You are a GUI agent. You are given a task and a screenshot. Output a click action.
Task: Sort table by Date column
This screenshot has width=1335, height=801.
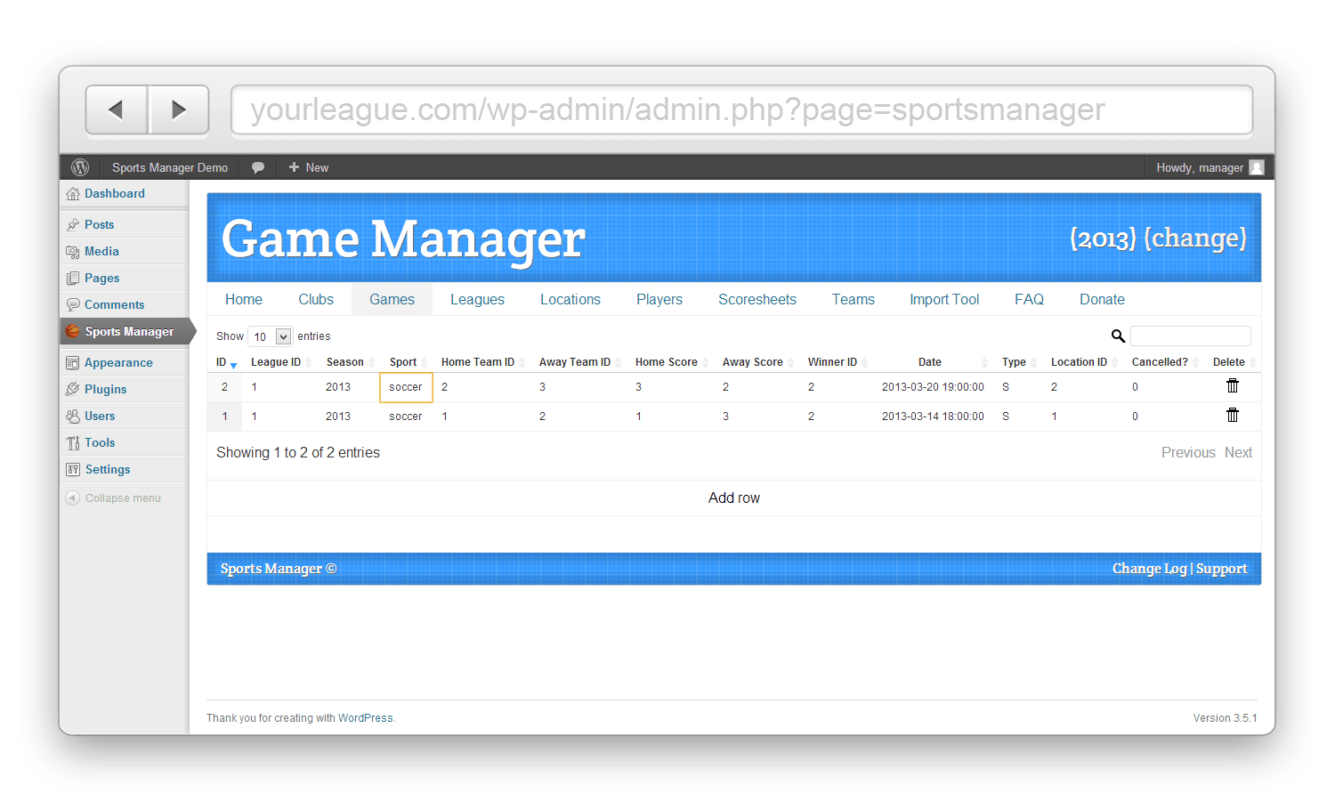pyautogui.click(x=933, y=362)
